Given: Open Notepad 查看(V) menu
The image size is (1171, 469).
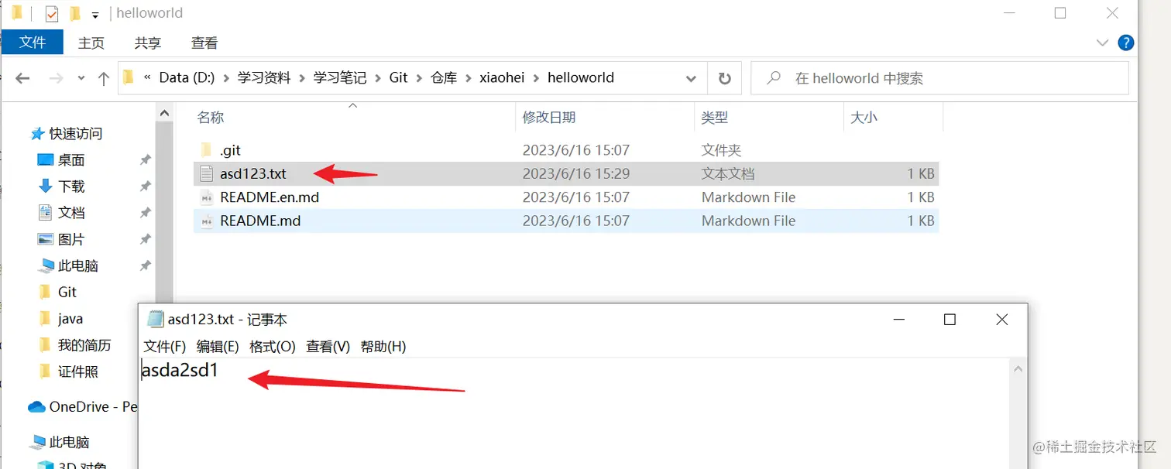Looking at the screenshot, I should [x=328, y=347].
